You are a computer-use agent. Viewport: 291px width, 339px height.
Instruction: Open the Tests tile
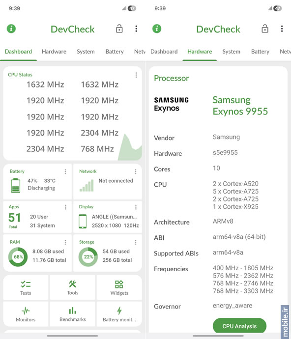tap(26, 287)
